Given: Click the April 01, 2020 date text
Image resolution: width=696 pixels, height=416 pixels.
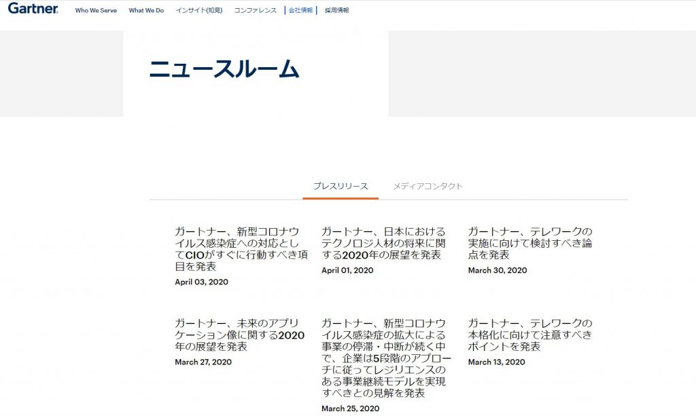Looking at the screenshot, I should [347, 271].
